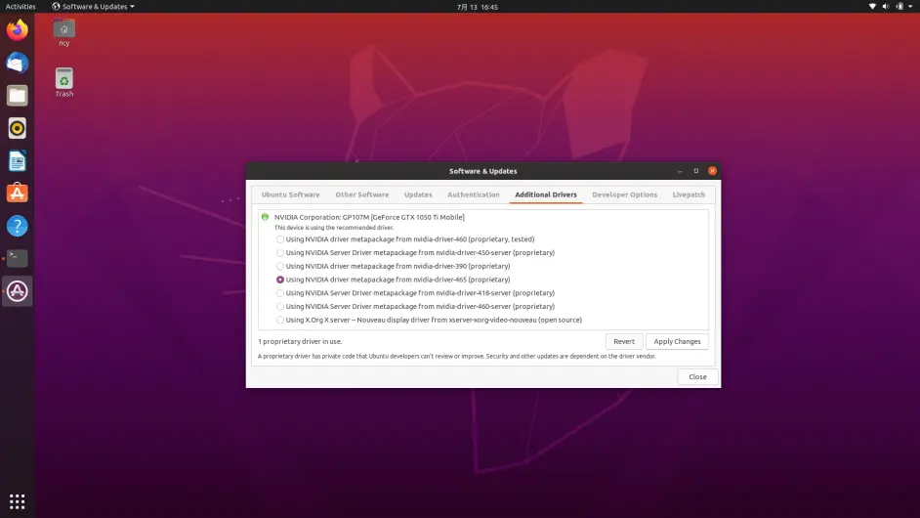This screenshot has height=518, width=920.
Task: Click the volume indicator in top bar
Action: (886, 7)
